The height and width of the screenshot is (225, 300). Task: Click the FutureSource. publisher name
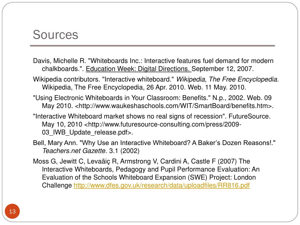click(250, 116)
